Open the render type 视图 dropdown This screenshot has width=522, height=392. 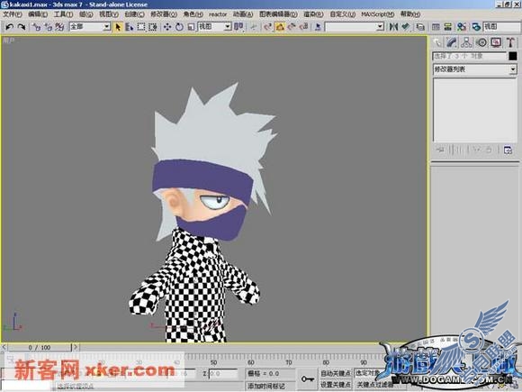pos(502,27)
